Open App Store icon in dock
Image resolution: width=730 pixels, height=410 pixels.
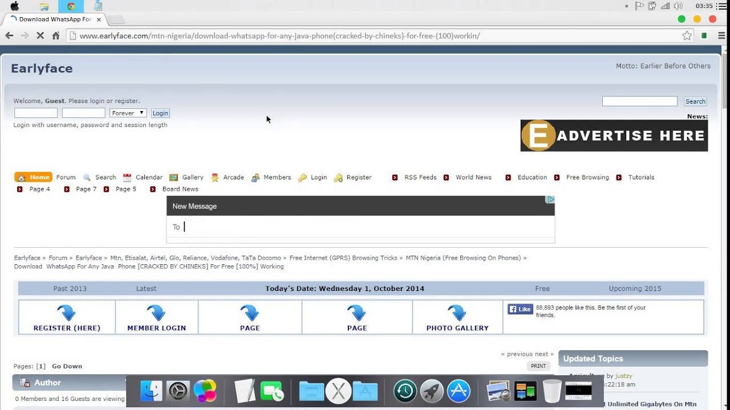(x=459, y=391)
